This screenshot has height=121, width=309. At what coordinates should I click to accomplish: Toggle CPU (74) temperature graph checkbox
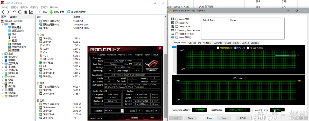click(235, 48)
